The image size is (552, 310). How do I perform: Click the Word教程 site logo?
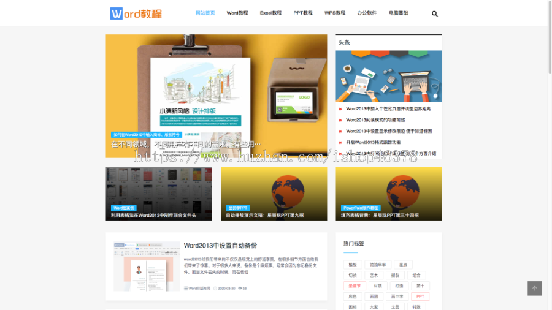(x=136, y=13)
